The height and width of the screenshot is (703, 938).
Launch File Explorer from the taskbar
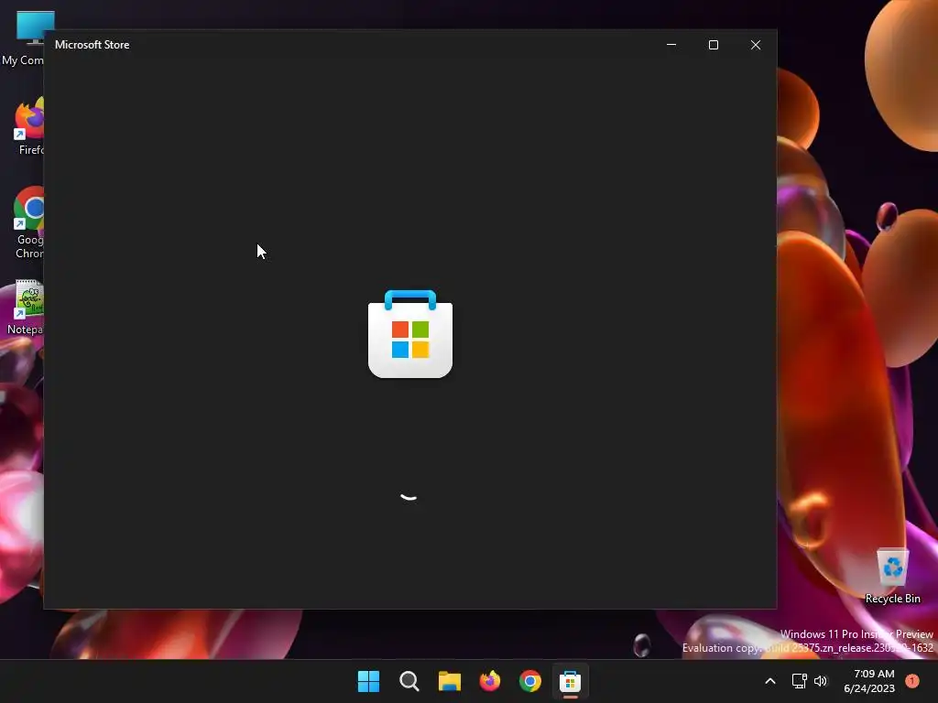[449, 681]
